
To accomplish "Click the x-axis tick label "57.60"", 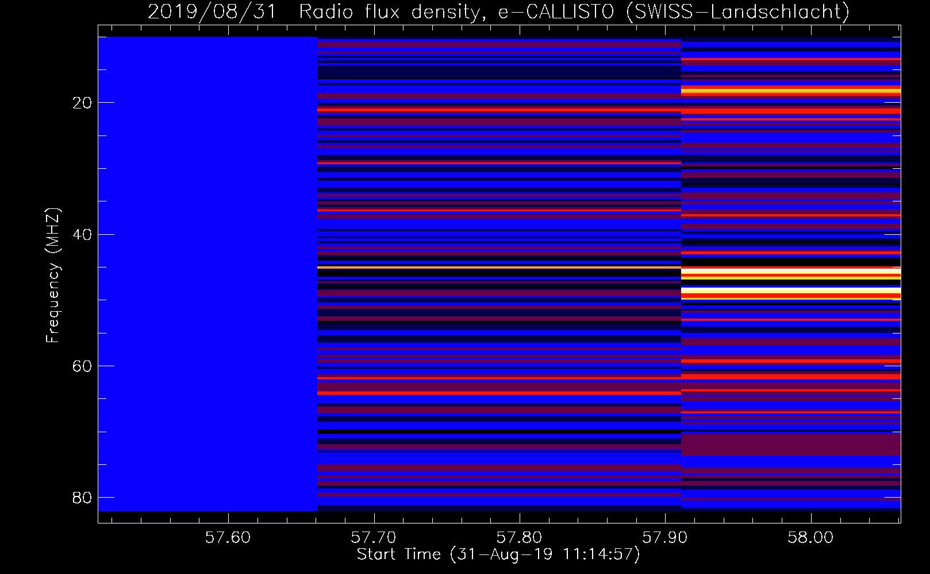I will [228, 537].
